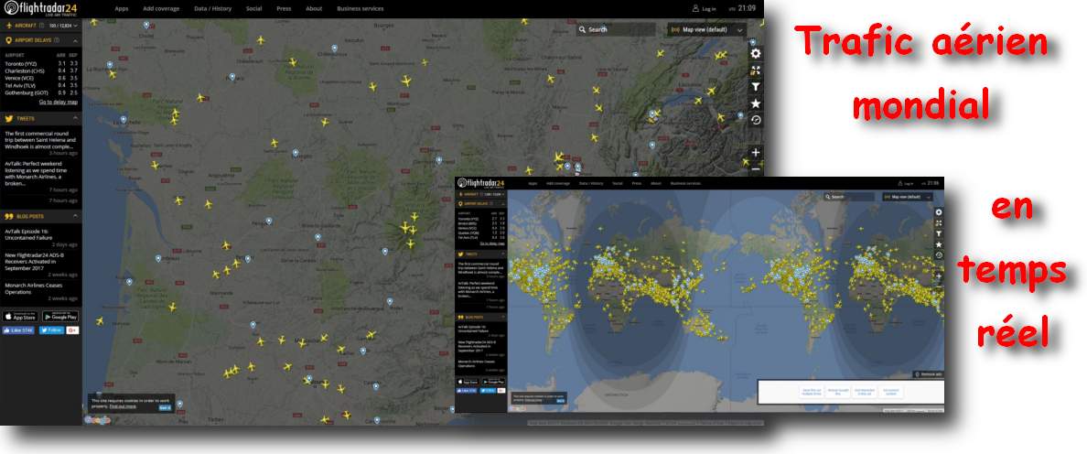This screenshot has width=1087, height=454.
Task: Click user account icon beside Log in, large window
Action: pos(695,9)
